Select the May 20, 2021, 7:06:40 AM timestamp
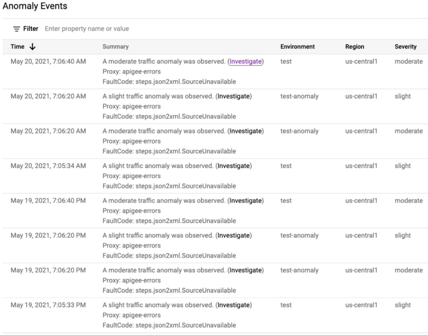 tap(48, 61)
